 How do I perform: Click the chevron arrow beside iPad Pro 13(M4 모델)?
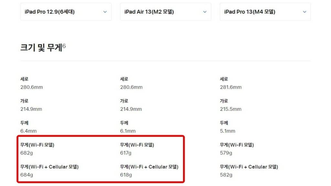tap(304, 12)
